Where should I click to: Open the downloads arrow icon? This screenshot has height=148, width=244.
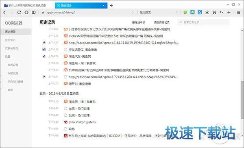point(207,12)
